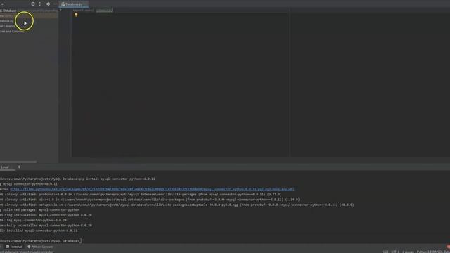Click the yellow lightbulb intention icon

click(76, 15)
